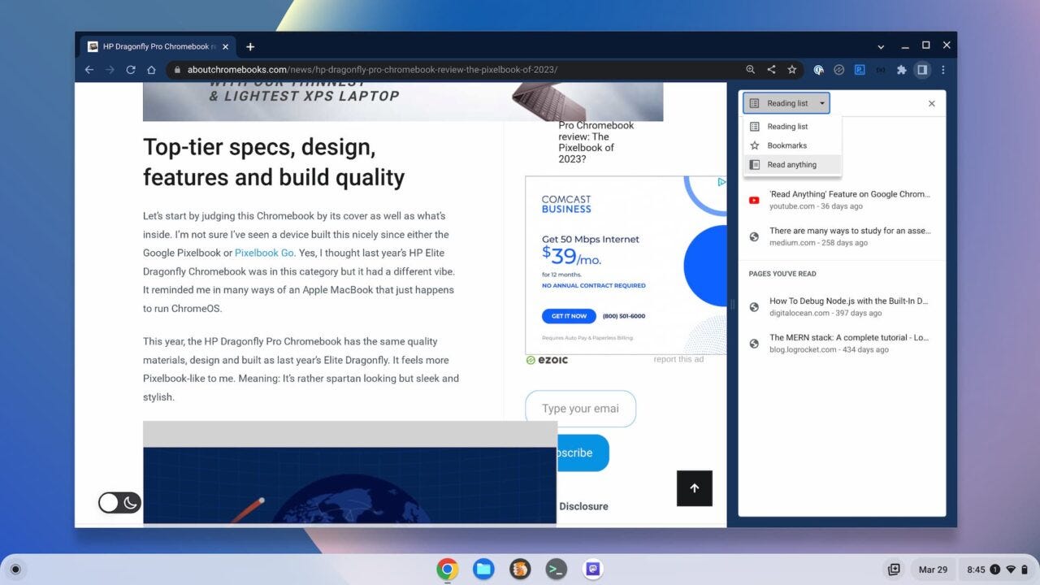Open the ChromeOS launcher button
The height and width of the screenshot is (585, 1040).
[x=15, y=570]
